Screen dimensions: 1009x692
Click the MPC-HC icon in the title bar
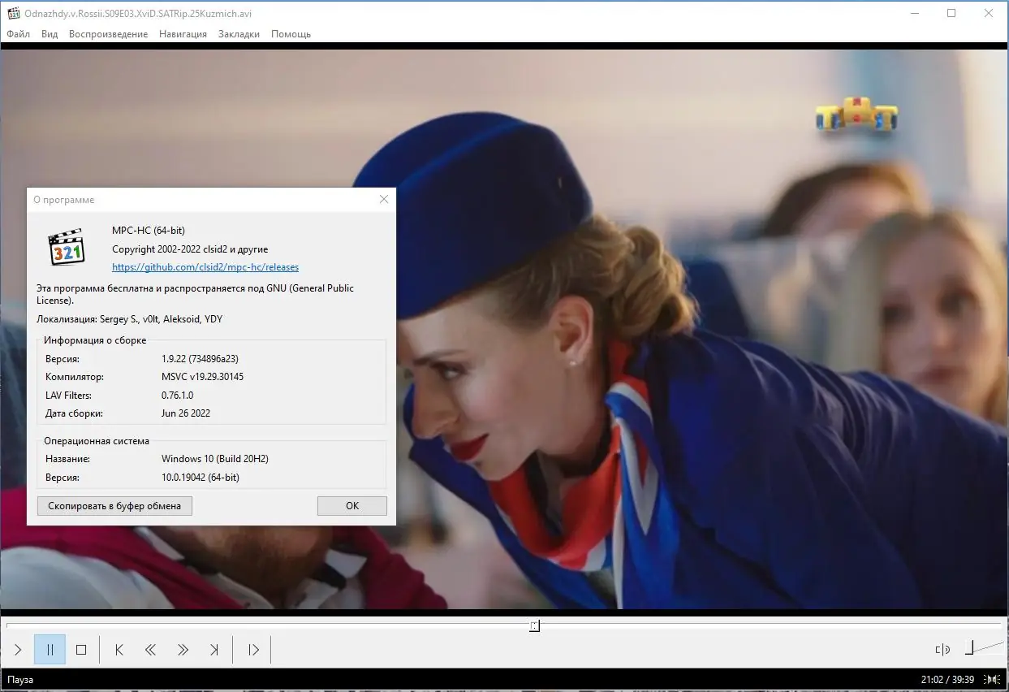pos(12,13)
